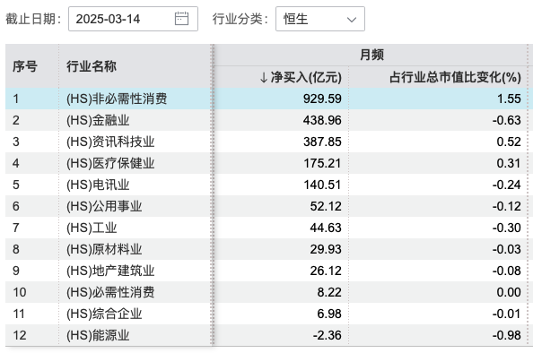
Task: Select the (HS)能源业 row
Action: pos(266,335)
